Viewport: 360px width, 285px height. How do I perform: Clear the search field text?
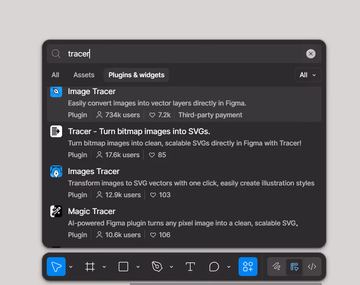click(x=310, y=54)
